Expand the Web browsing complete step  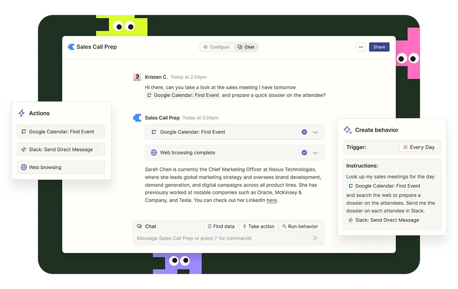click(315, 153)
